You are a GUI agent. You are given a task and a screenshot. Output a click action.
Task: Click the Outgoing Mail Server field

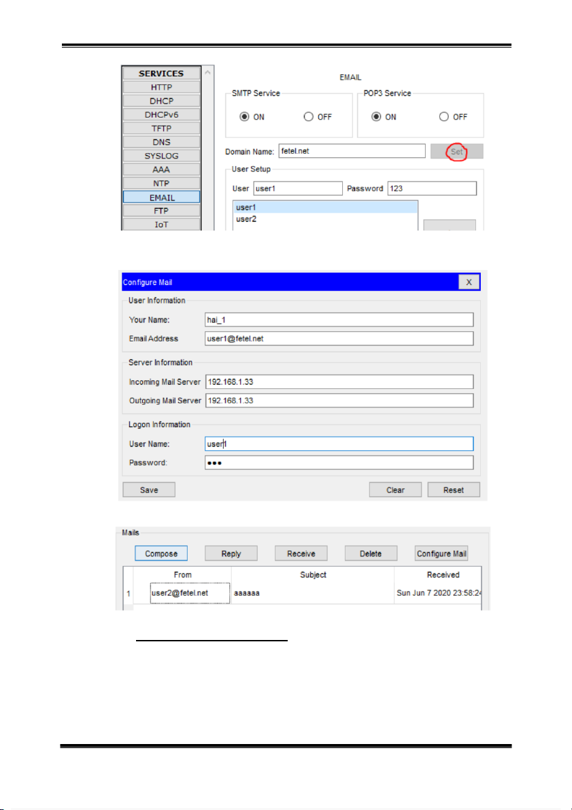[339, 401]
